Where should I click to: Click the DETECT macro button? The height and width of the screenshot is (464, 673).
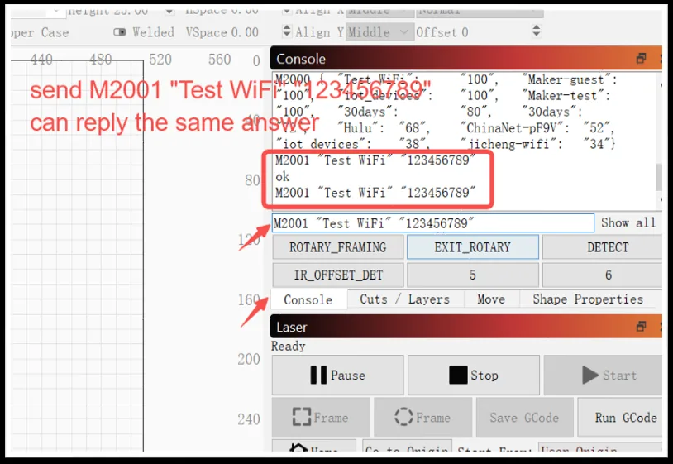[x=603, y=247]
